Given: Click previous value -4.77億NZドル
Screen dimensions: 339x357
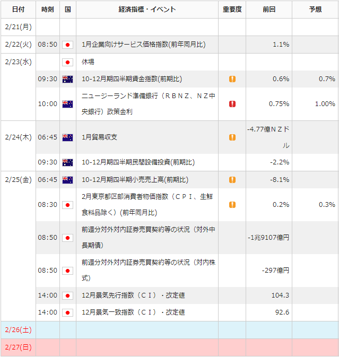Looking at the screenshot, I should [268, 137].
